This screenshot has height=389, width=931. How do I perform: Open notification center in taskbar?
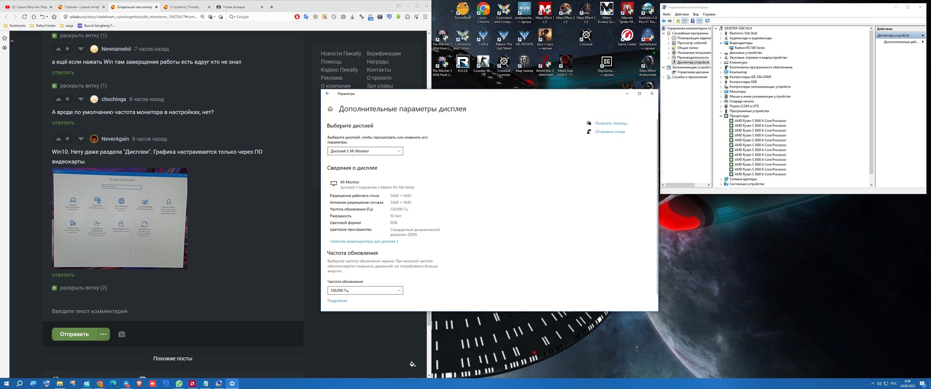(923, 384)
